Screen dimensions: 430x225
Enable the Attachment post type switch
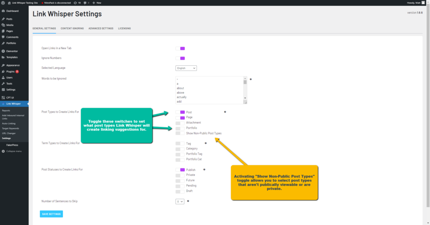point(180,123)
